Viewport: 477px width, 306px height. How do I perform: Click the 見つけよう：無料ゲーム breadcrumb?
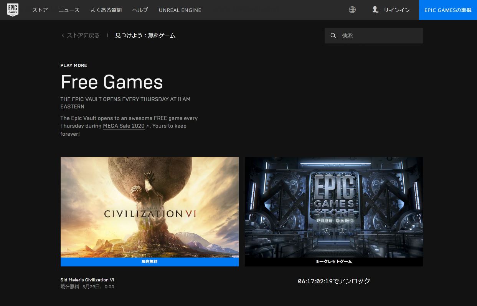[x=145, y=35]
